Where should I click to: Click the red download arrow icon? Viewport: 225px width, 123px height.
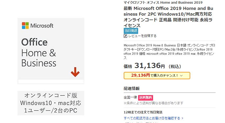pos(75,72)
